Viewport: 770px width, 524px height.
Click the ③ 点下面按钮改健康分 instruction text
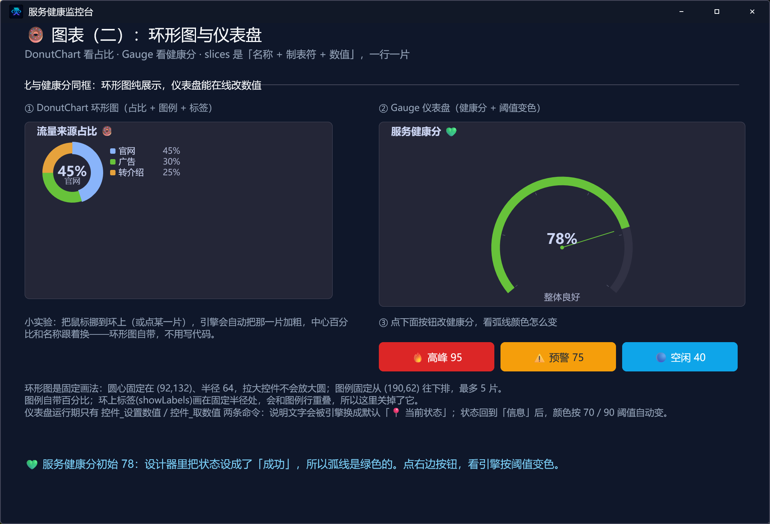468,322
